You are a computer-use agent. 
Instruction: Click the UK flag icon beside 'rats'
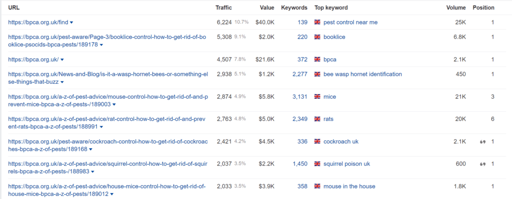coord(317,119)
